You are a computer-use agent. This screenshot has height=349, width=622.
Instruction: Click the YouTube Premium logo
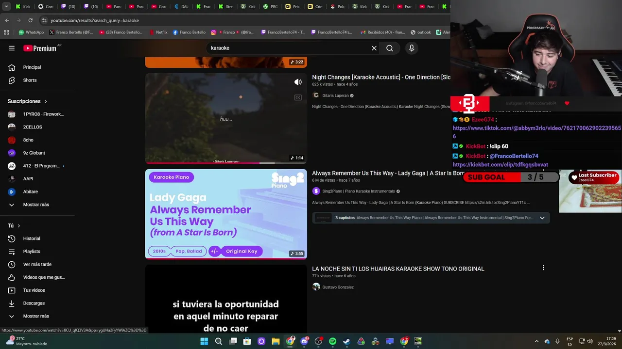click(40, 48)
